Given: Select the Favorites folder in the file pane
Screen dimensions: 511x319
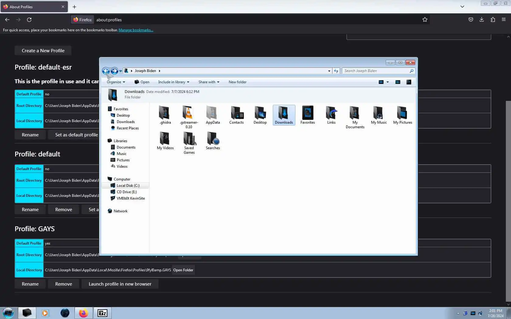Looking at the screenshot, I should [x=308, y=115].
